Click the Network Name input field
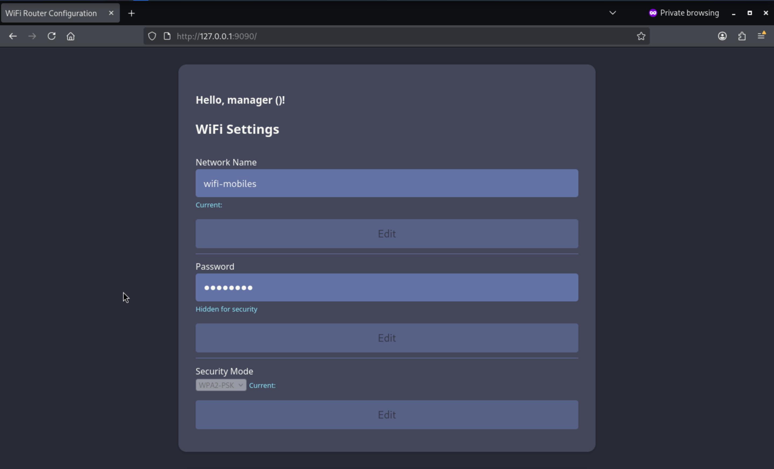Screen dimensions: 774x469 [x=387, y=183]
